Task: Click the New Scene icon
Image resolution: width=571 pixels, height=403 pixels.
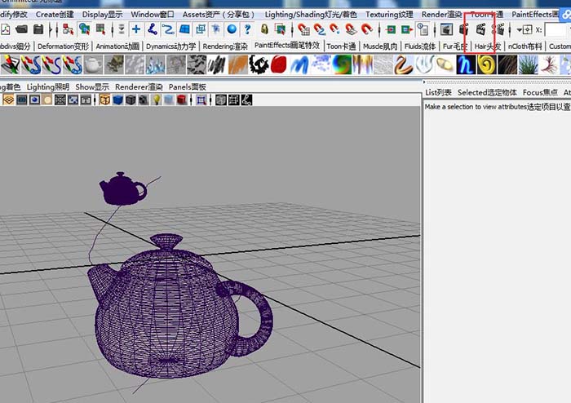Action: point(5,29)
